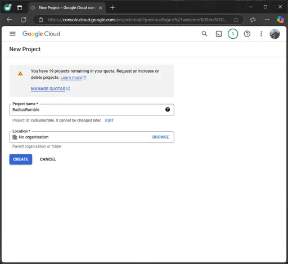This screenshot has height=264, width=288.
Task: Reload the page with refresh icon
Action: (24, 20)
